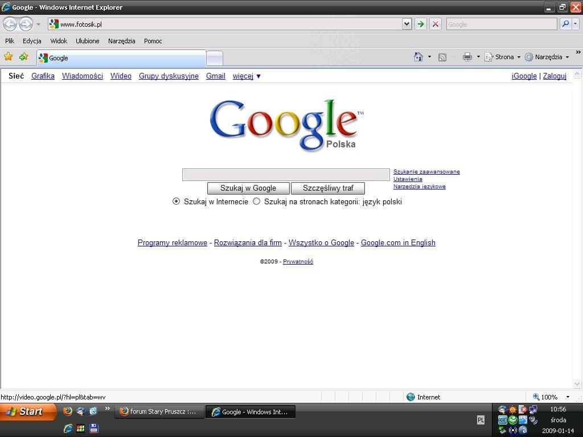Open Wszystko o Google link
583x437 pixels.
point(321,242)
